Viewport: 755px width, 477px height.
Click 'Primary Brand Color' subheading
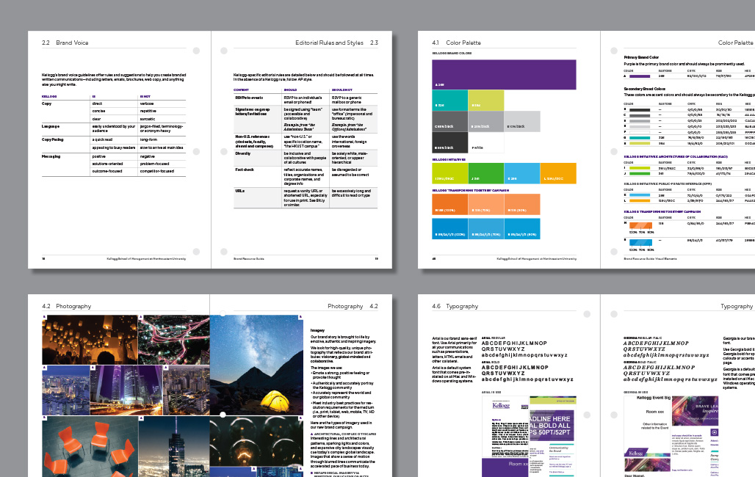pos(641,57)
